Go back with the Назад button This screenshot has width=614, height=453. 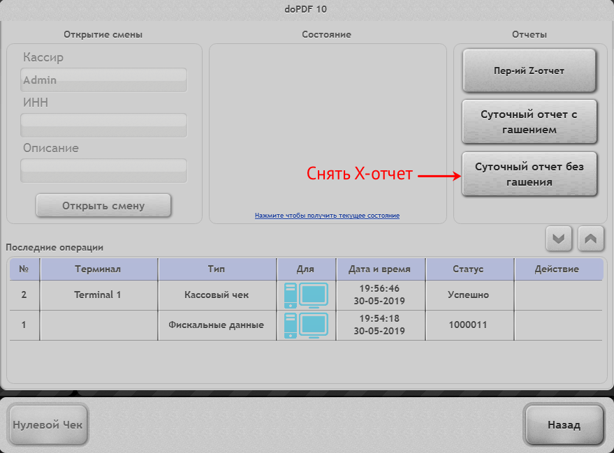(564, 425)
